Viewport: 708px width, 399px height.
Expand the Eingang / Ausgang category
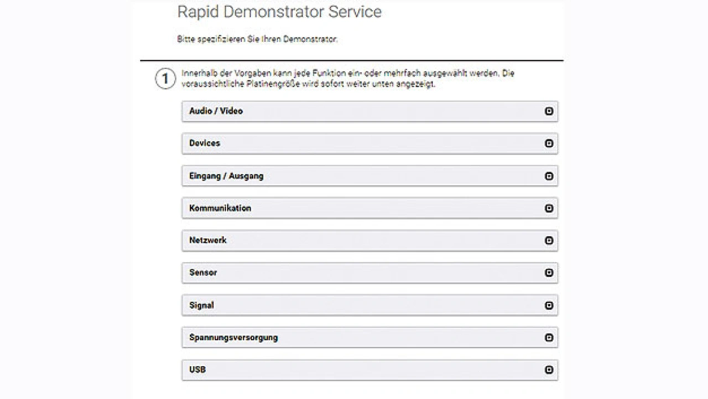[226, 176]
